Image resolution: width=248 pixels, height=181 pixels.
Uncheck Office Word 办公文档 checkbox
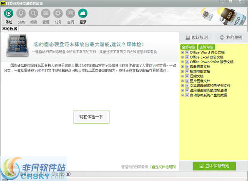click(187, 52)
